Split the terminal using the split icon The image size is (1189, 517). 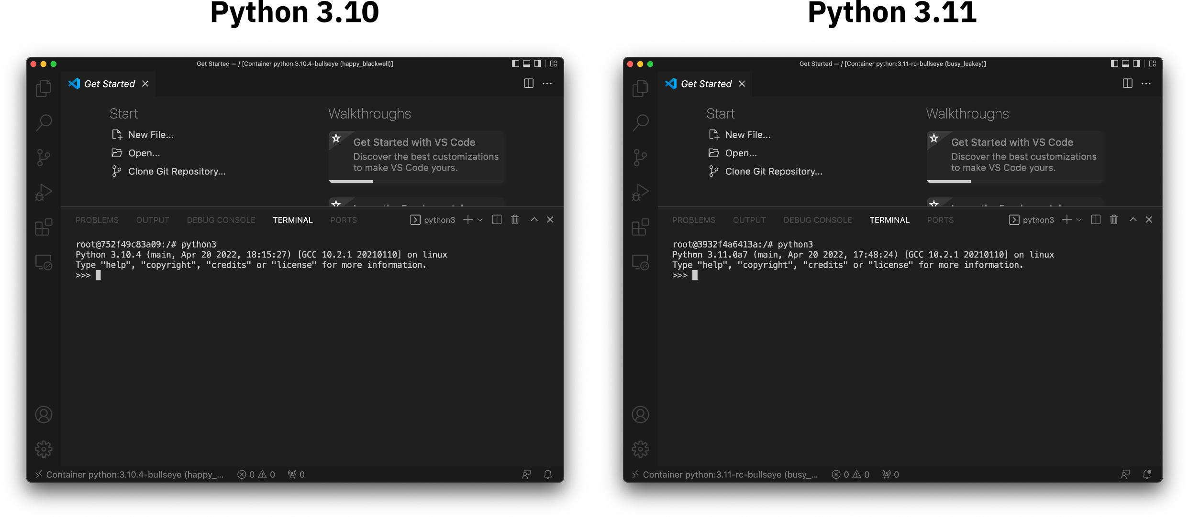click(497, 219)
